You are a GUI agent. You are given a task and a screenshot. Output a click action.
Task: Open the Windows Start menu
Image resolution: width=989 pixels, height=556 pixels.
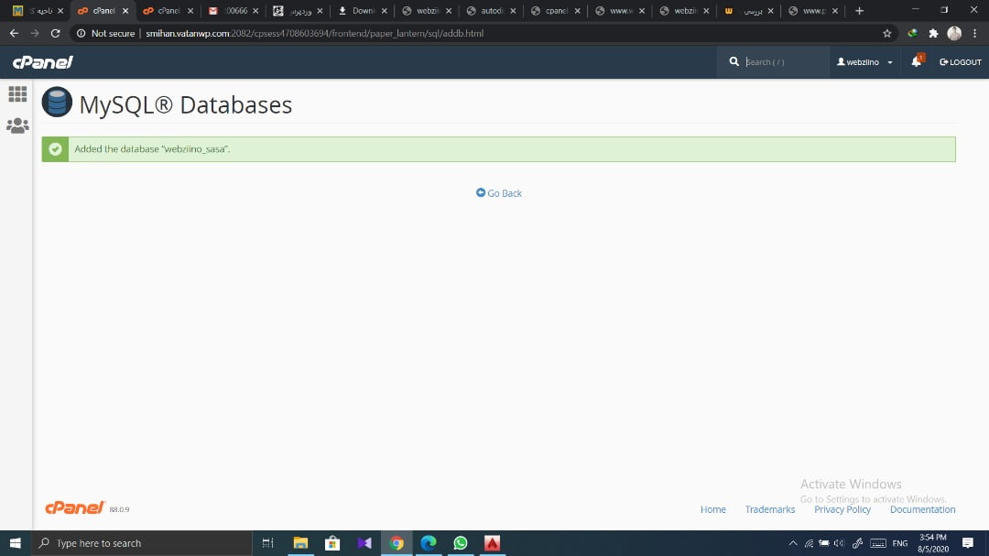16,543
